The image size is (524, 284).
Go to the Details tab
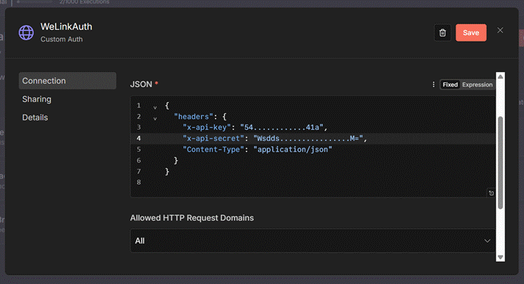click(x=35, y=117)
